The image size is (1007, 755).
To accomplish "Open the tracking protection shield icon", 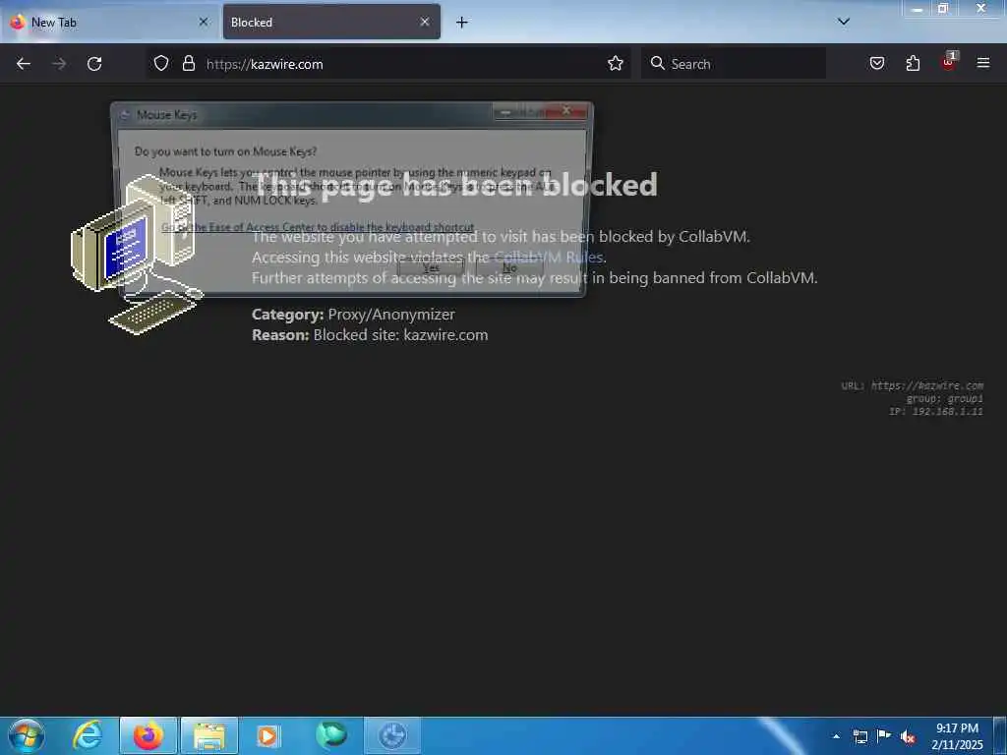I will (x=161, y=64).
